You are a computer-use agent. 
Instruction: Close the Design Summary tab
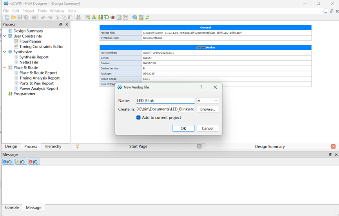click(x=333, y=146)
